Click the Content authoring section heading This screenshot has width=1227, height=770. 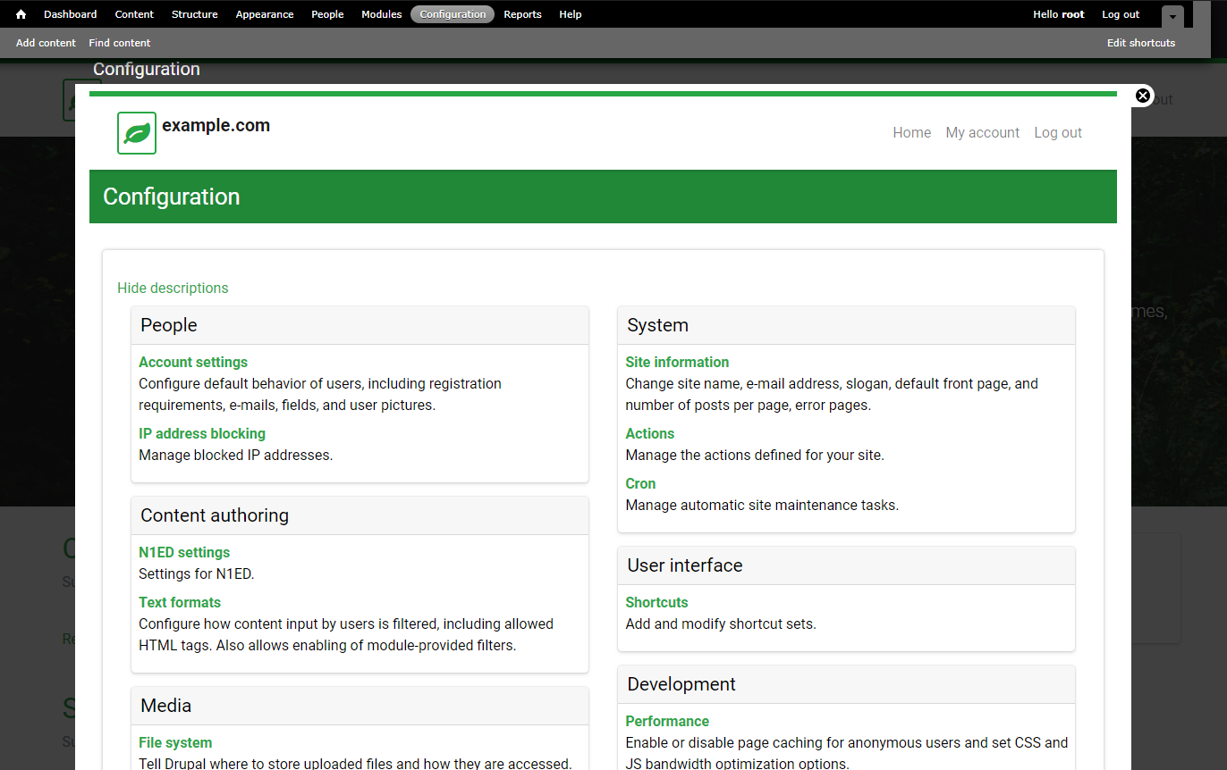point(215,515)
